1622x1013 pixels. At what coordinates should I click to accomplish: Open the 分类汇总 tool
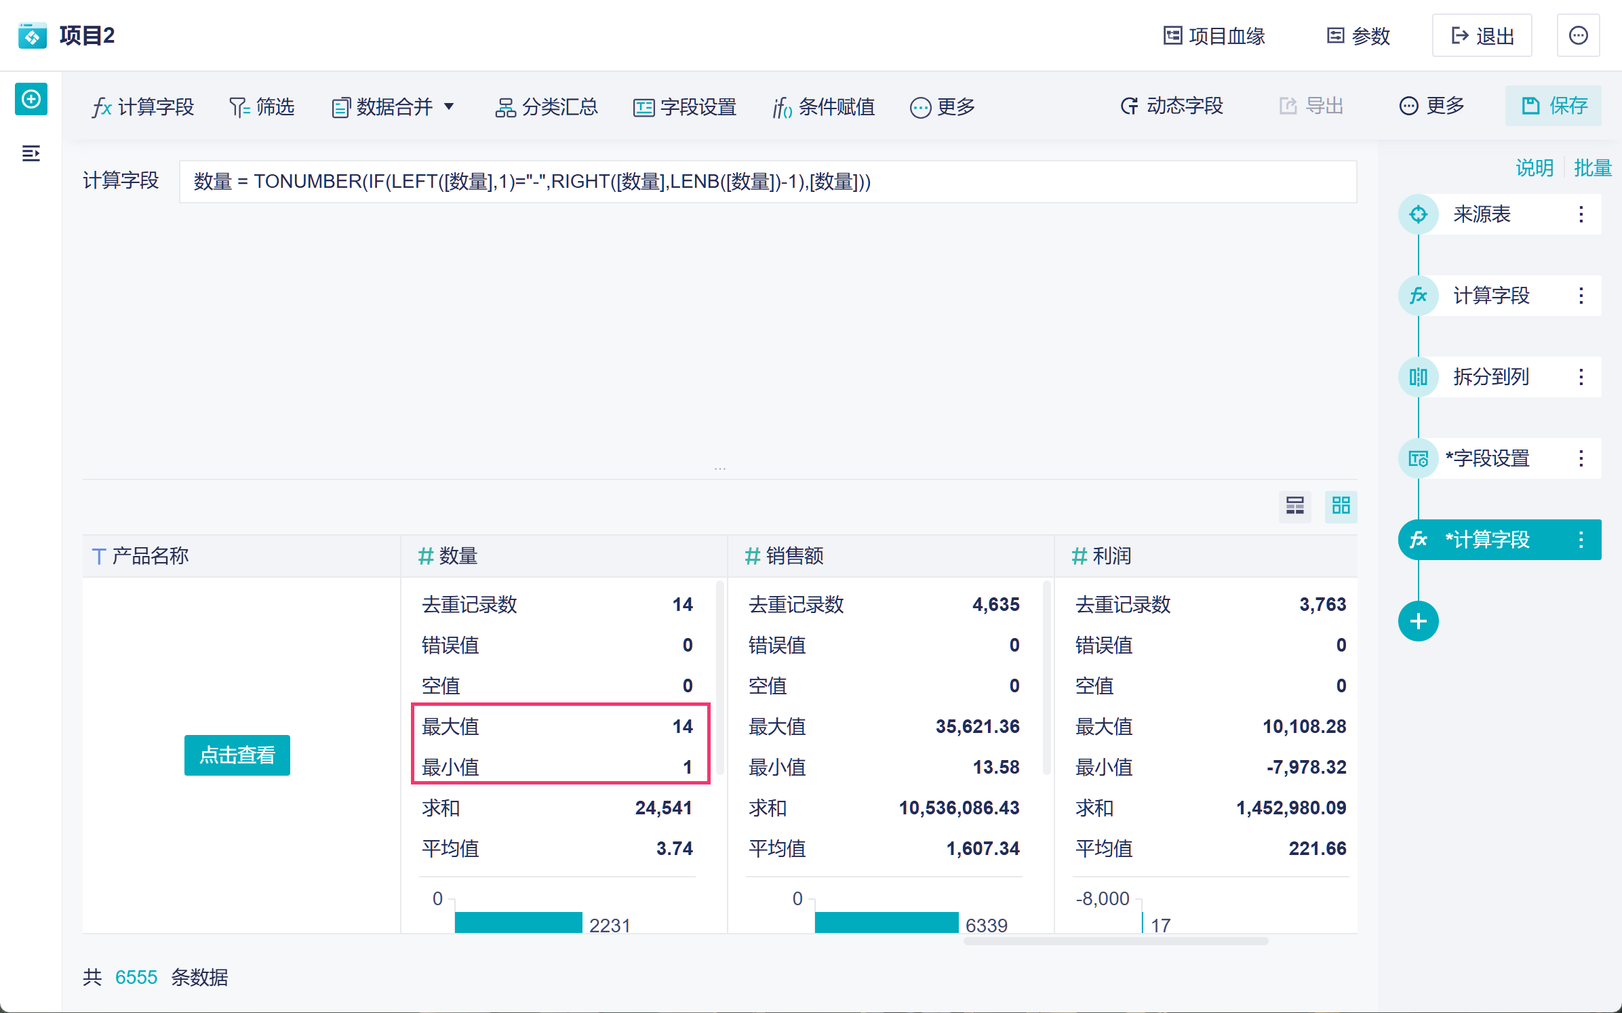tap(547, 107)
